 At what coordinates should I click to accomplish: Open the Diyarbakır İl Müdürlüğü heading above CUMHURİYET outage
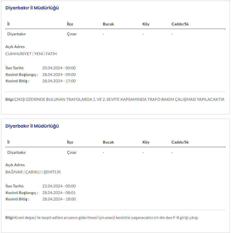32,8
